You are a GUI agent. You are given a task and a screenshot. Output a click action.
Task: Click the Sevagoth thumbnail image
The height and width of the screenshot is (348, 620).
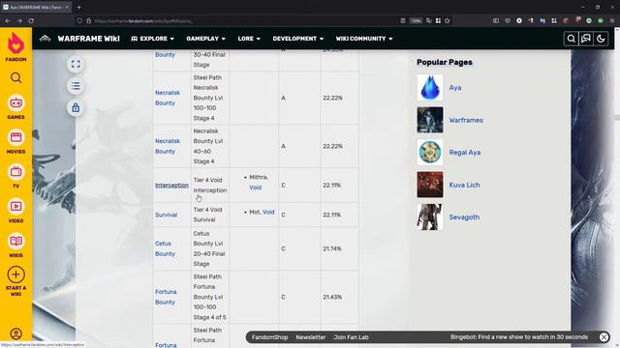click(430, 217)
